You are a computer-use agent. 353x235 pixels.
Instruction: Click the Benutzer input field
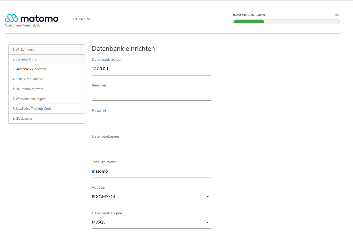pos(151,95)
